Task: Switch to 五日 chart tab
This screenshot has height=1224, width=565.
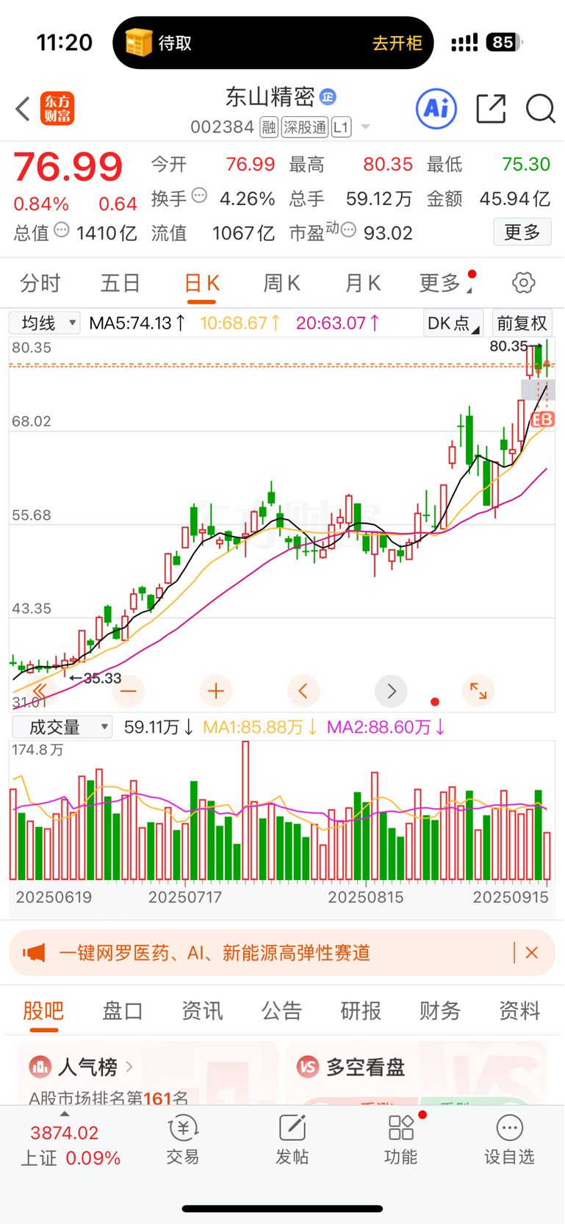Action: coord(120,283)
